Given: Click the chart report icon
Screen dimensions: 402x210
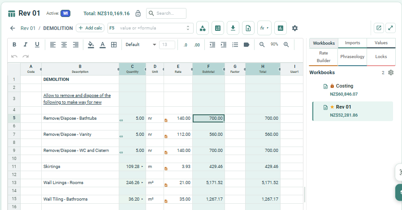Looking at the screenshot, I should 281,28.
